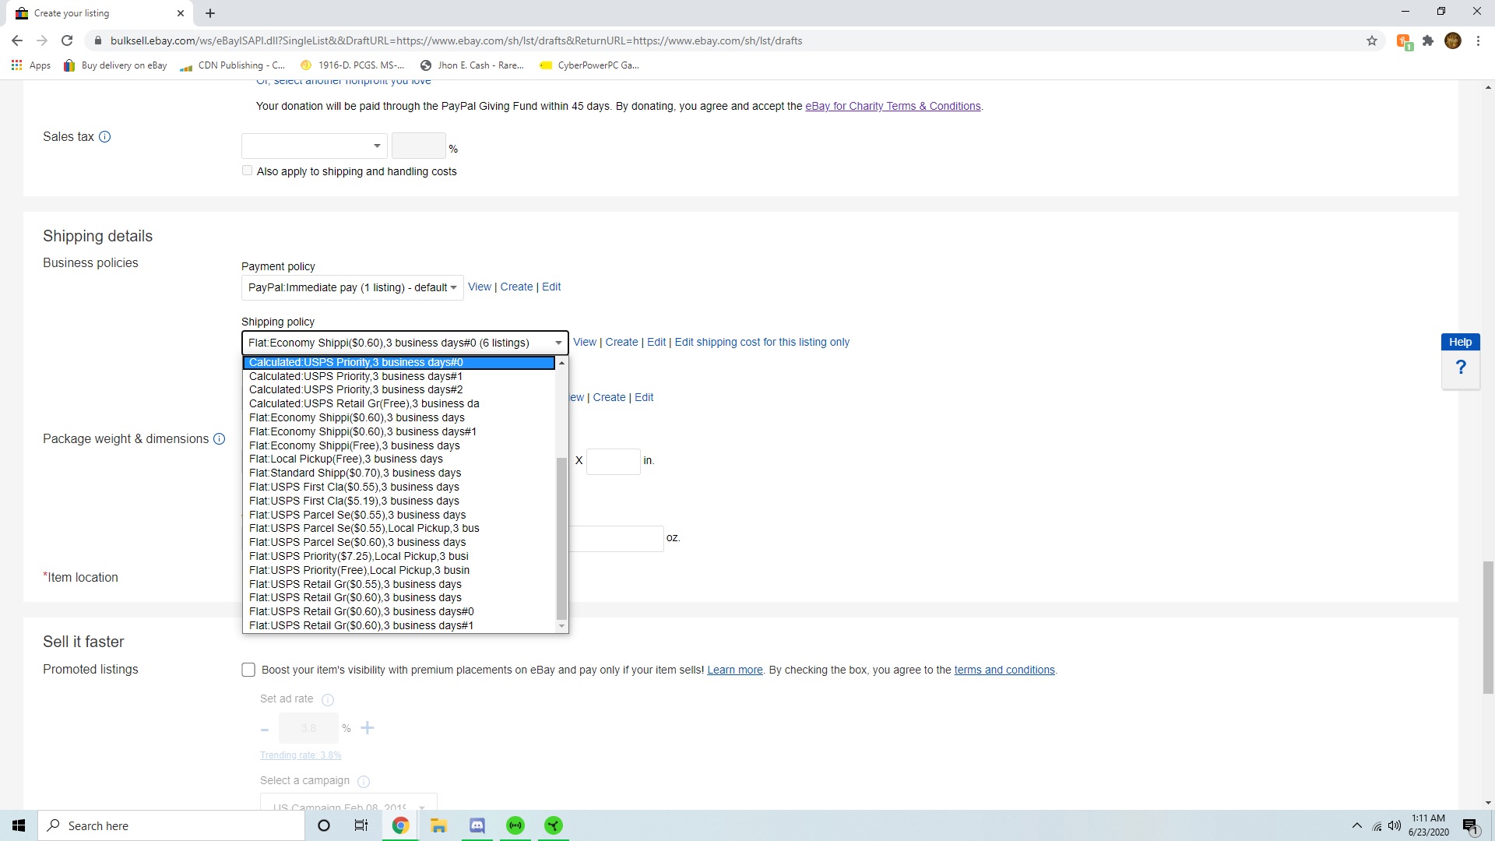Click Create next to Shipping policy
Viewport: 1495px width, 841px height.
click(x=621, y=343)
